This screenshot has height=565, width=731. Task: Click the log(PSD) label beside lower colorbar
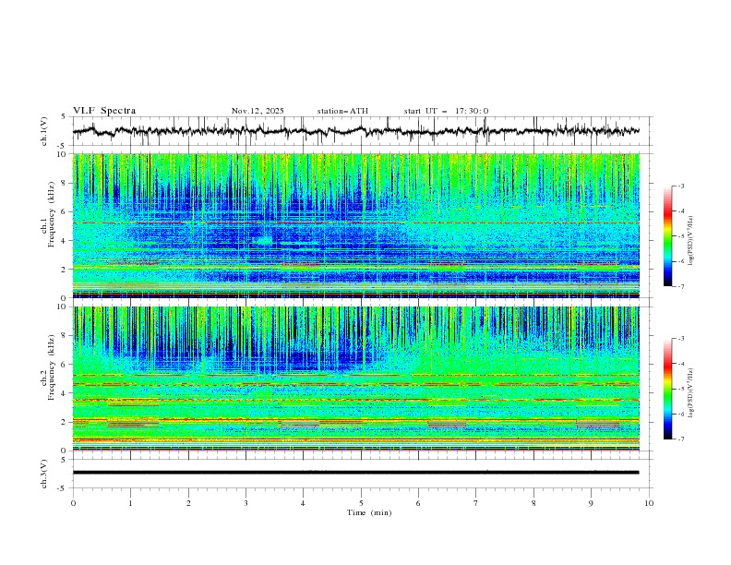coord(690,393)
